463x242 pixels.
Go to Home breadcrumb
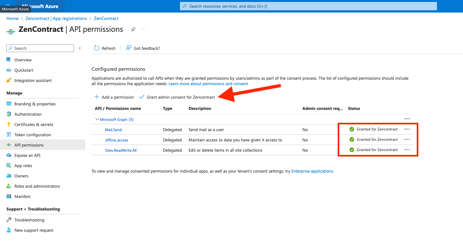coord(13,18)
